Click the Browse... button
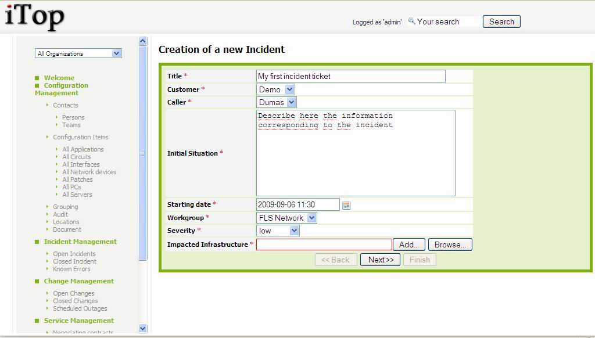 (x=450, y=244)
